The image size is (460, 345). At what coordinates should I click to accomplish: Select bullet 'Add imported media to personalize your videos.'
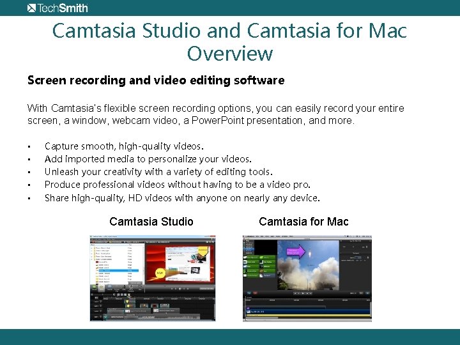click(x=148, y=159)
